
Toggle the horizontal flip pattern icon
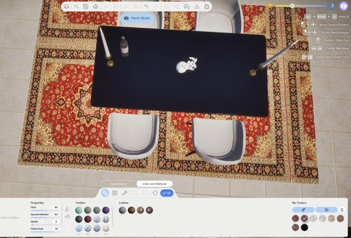coord(67,209)
